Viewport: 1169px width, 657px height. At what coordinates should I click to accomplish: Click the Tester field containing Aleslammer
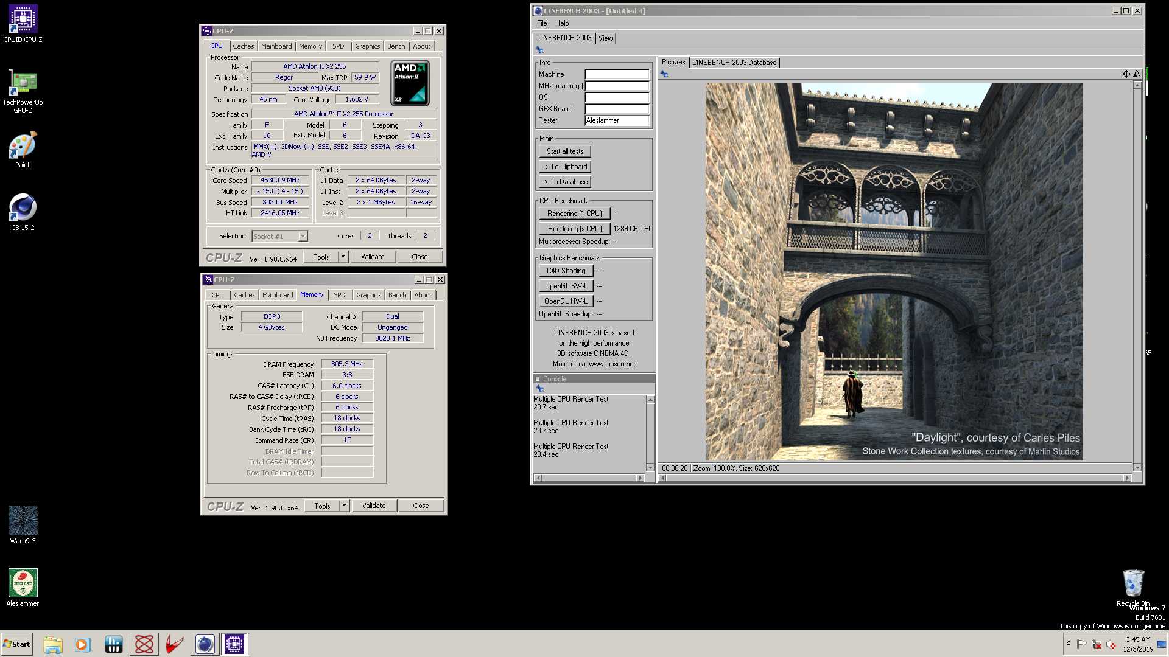(x=617, y=120)
